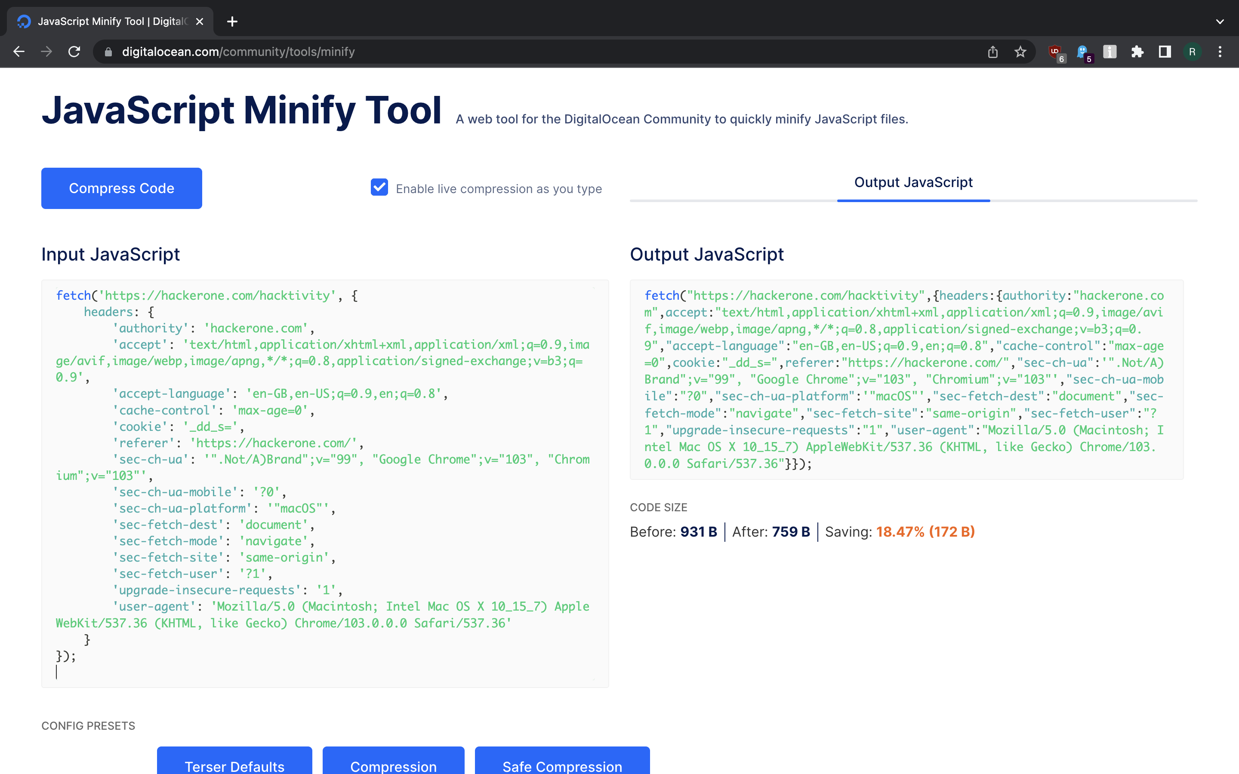
Task: Reload the page with refresh icon
Action: pos(74,52)
